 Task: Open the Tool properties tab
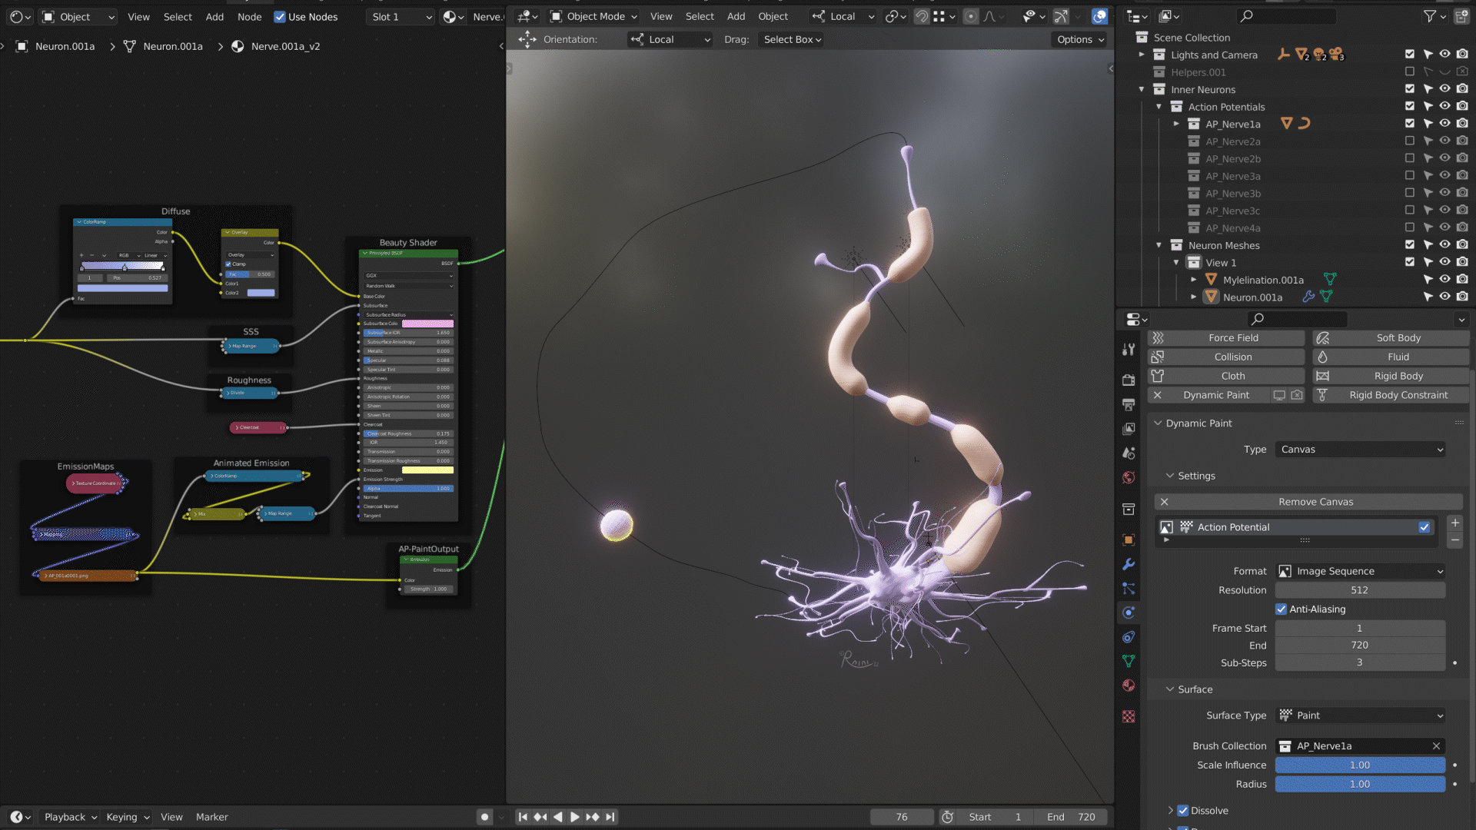coord(1129,350)
